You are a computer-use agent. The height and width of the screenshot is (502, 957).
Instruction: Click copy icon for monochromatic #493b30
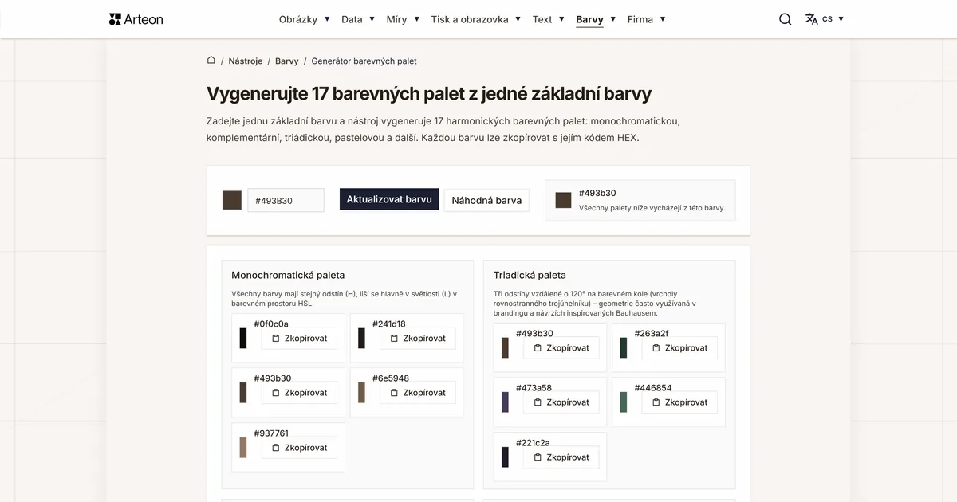coord(275,393)
